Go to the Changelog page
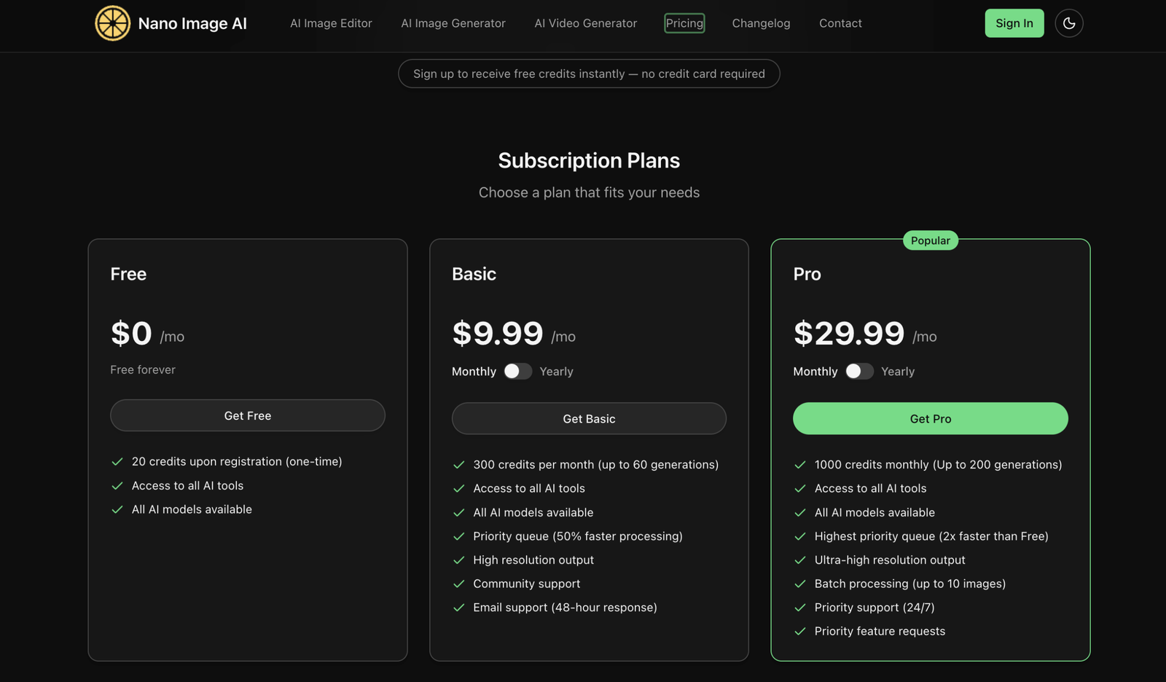Screen dimensions: 1166x682 (x=761, y=23)
